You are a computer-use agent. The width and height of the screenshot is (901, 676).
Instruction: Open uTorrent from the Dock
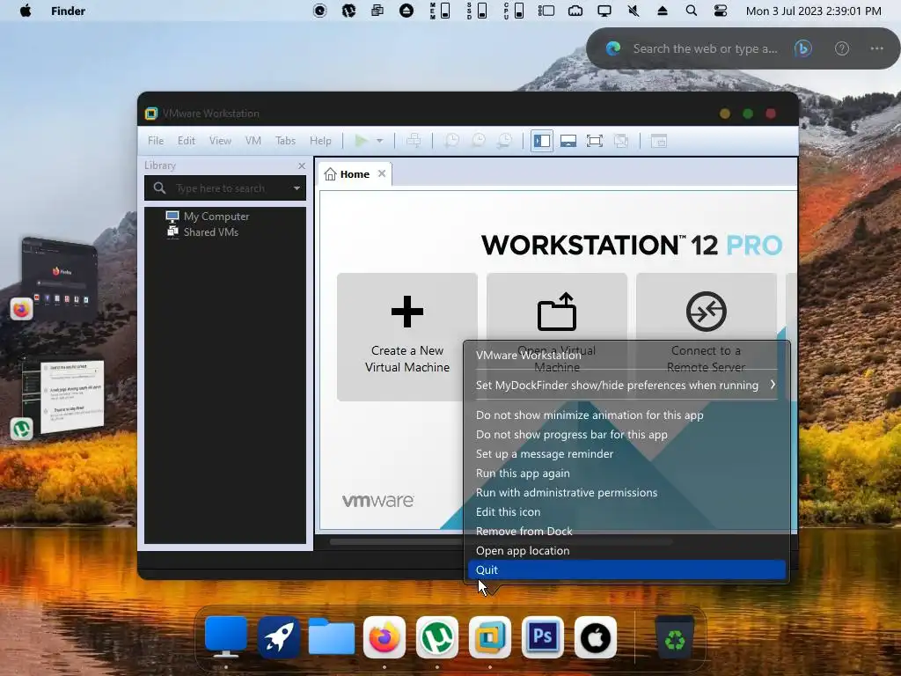[x=437, y=637]
